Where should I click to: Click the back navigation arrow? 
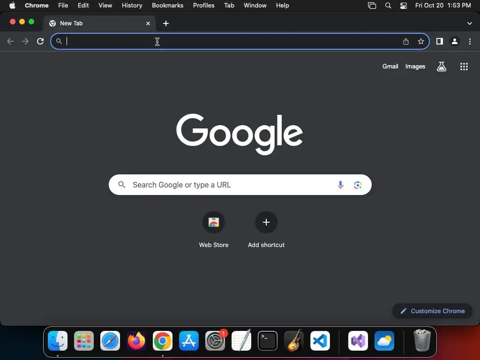(10, 41)
